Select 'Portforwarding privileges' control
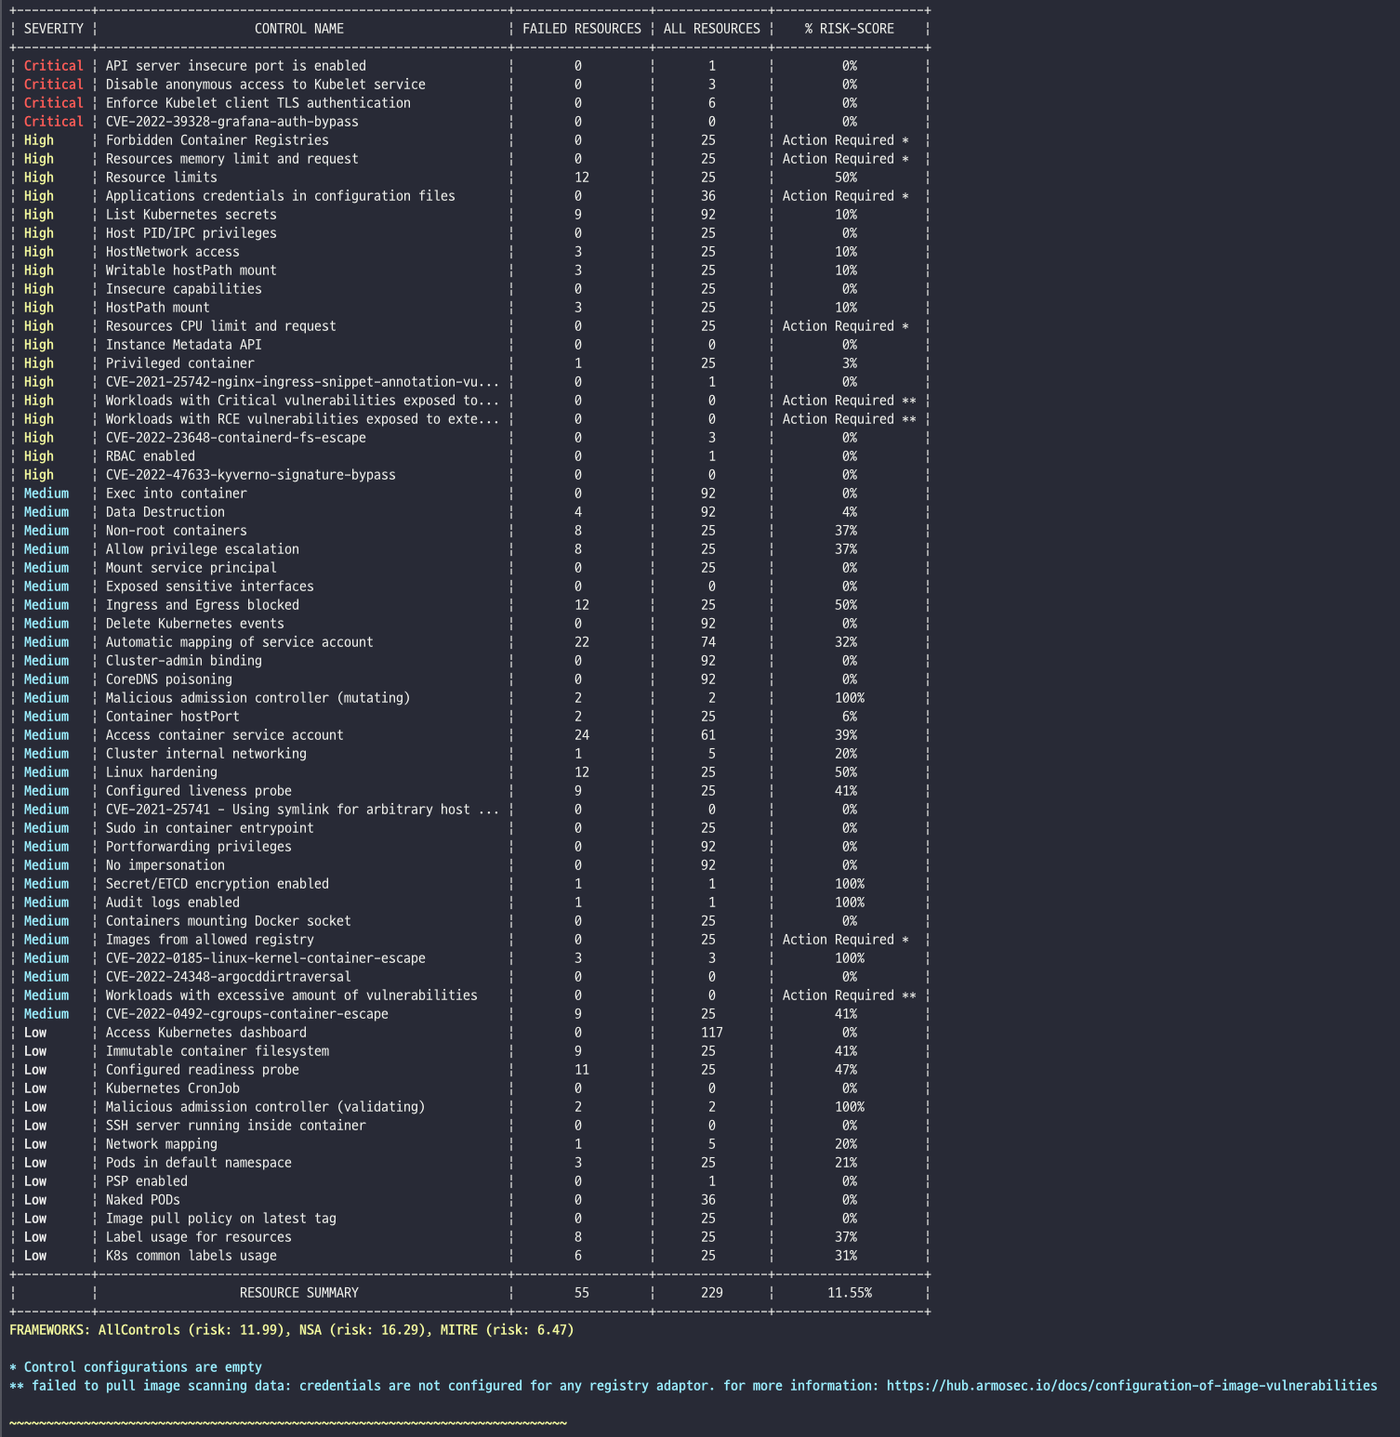This screenshot has width=1400, height=1437. pyautogui.click(x=199, y=847)
